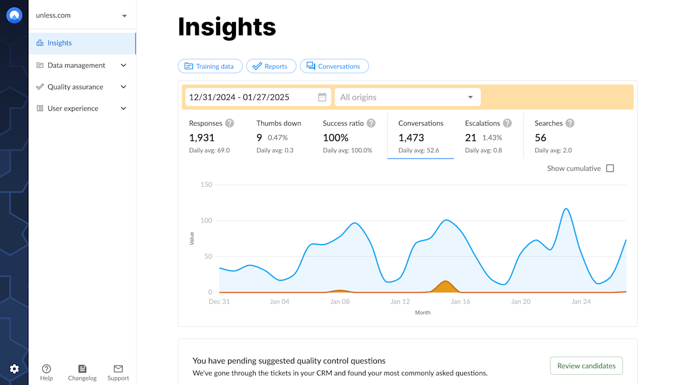
Task: Click the question mark beside Success ratio
Action: pyautogui.click(x=371, y=123)
